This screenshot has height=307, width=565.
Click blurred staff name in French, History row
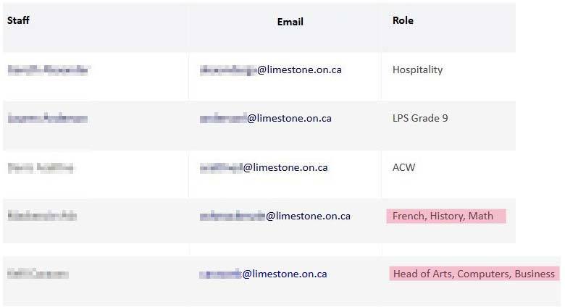[x=42, y=216]
